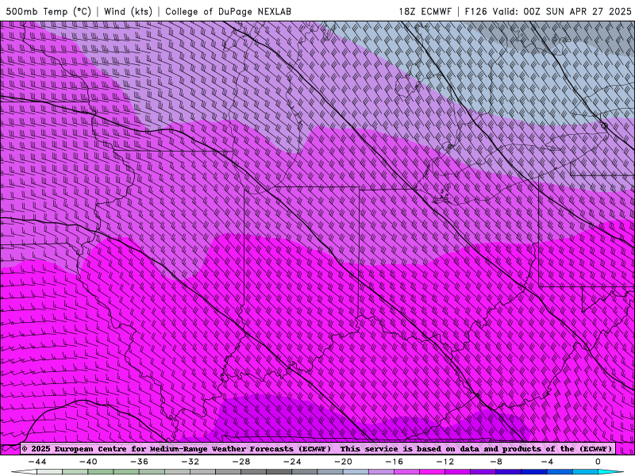Click the white arrow at color bar's left end
The height and width of the screenshot is (476, 635).
coord(24,472)
